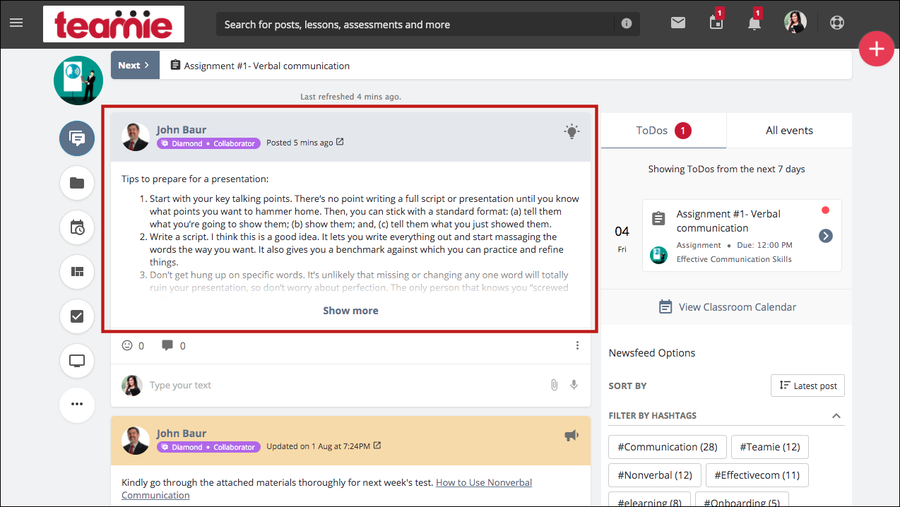The width and height of the screenshot is (900, 507).
Task: Expand the post with Show more
Action: pos(350,311)
